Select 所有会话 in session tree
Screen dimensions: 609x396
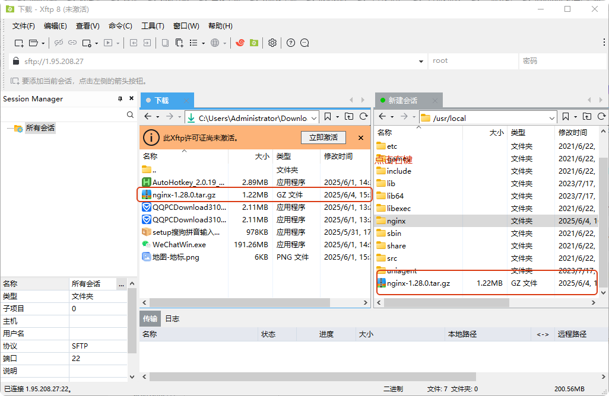click(x=40, y=128)
